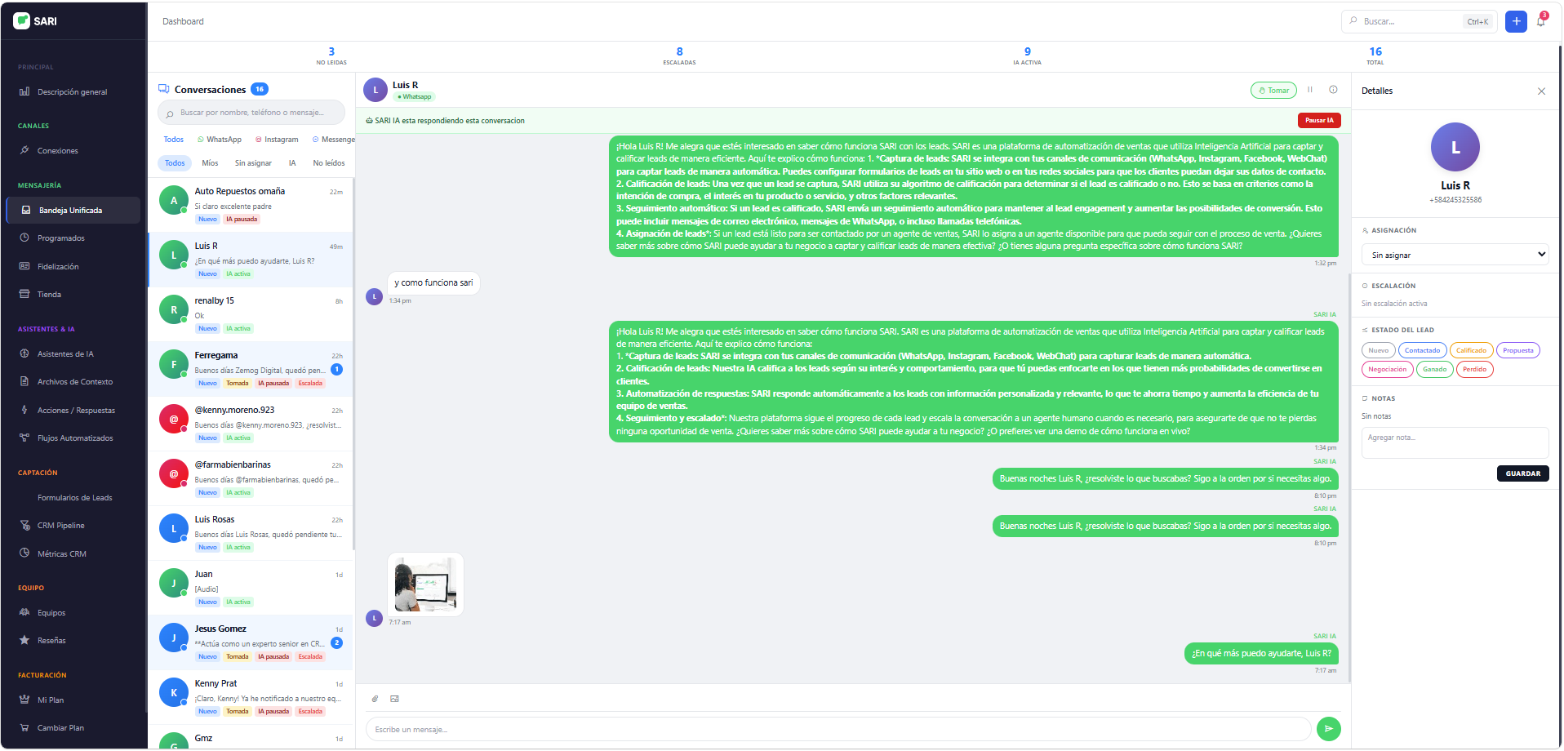Set lead status to Negociación
The image size is (1564, 751).
[1387, 370]
